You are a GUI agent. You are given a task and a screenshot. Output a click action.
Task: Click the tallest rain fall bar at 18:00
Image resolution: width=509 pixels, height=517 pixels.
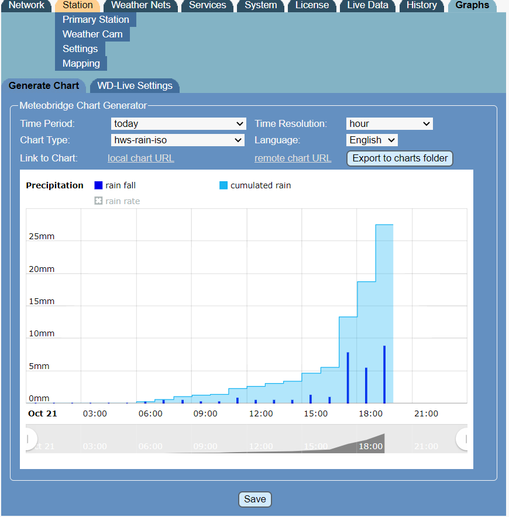[384, 374]
